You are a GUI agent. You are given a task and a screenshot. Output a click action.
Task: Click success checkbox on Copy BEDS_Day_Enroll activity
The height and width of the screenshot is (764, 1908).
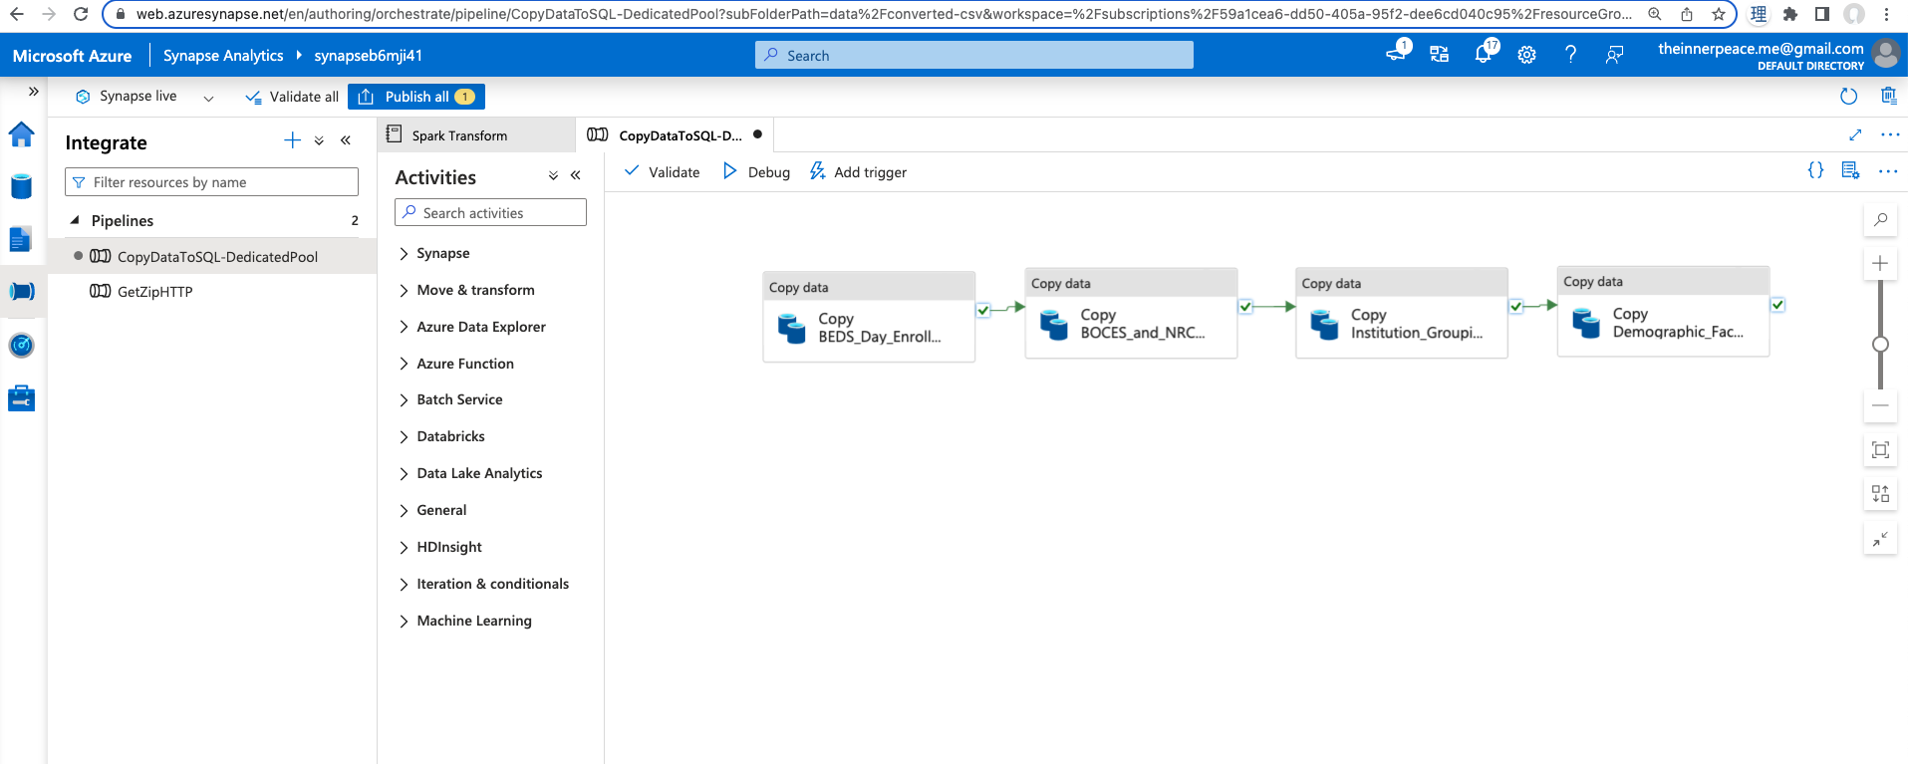[x=983, y=310]
